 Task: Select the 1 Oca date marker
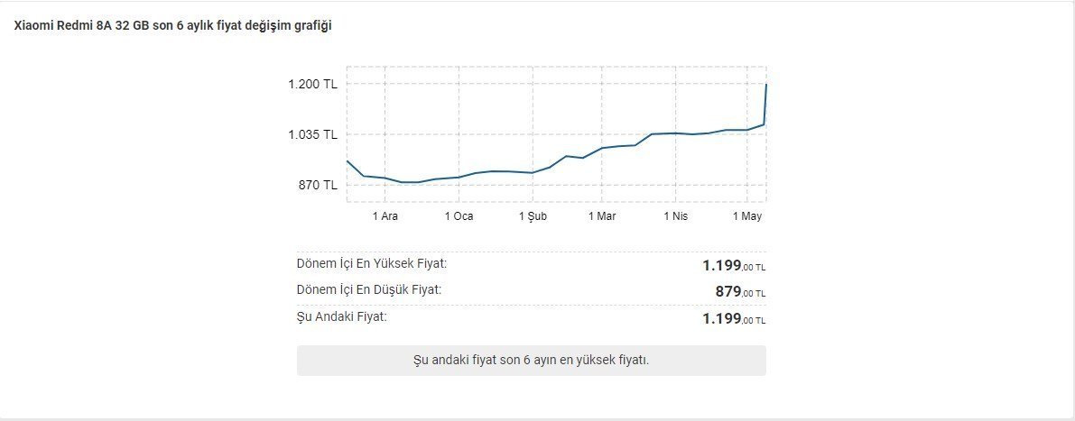point(459,216)
